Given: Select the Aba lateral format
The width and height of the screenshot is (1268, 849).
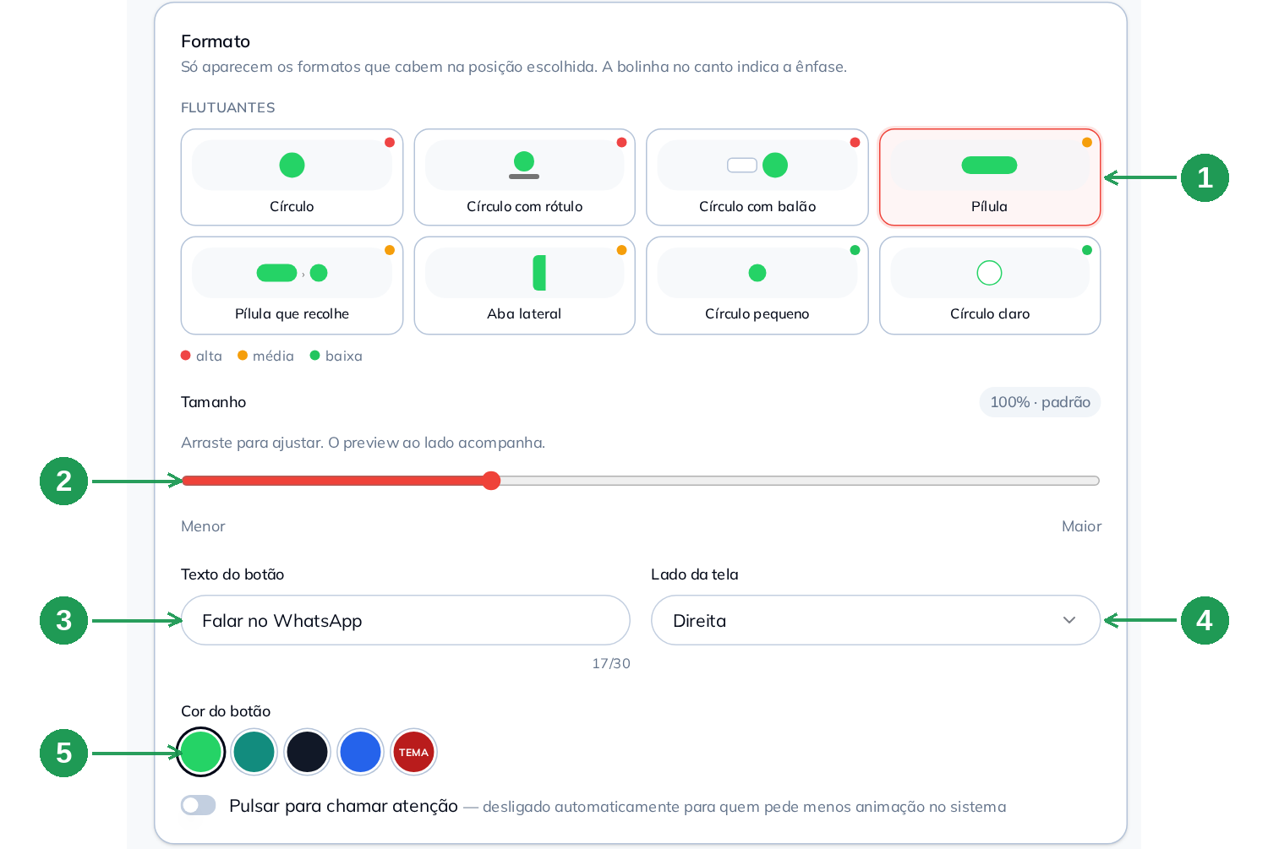Looking at the screenshot, I should pyautogui.click(x=524, y=286).
